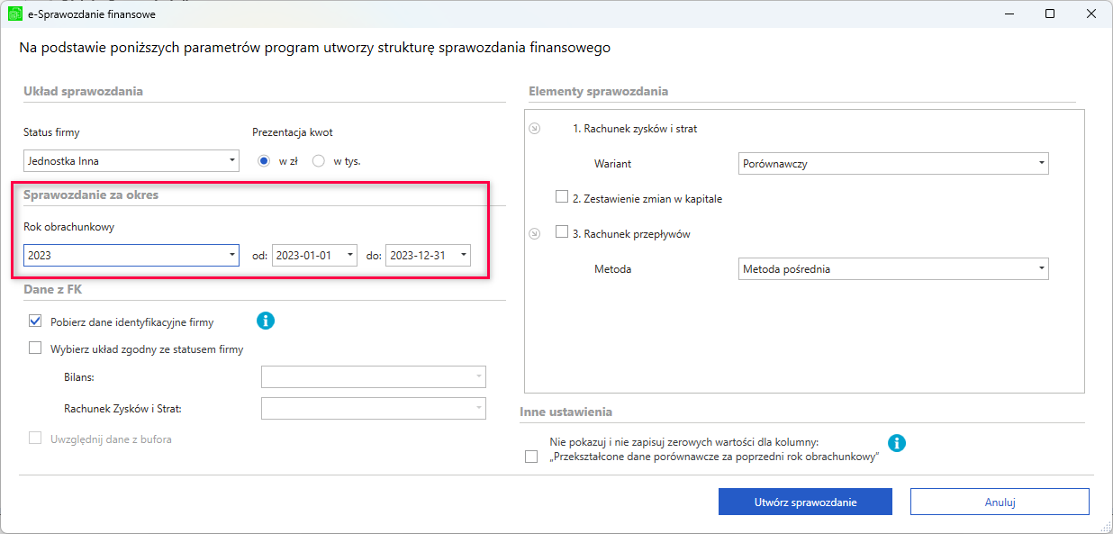This screenshot has width=1113, height=534.
Task: Check Zestawienie zmian w kapitale
Action: [562, 197]
